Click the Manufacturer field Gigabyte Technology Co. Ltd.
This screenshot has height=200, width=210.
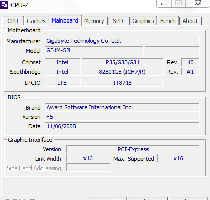[122, 41]
